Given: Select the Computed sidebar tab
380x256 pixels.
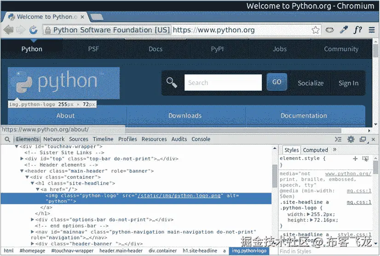Looking at the screenshot, I should pyautogui.click(x=316, y=150).
